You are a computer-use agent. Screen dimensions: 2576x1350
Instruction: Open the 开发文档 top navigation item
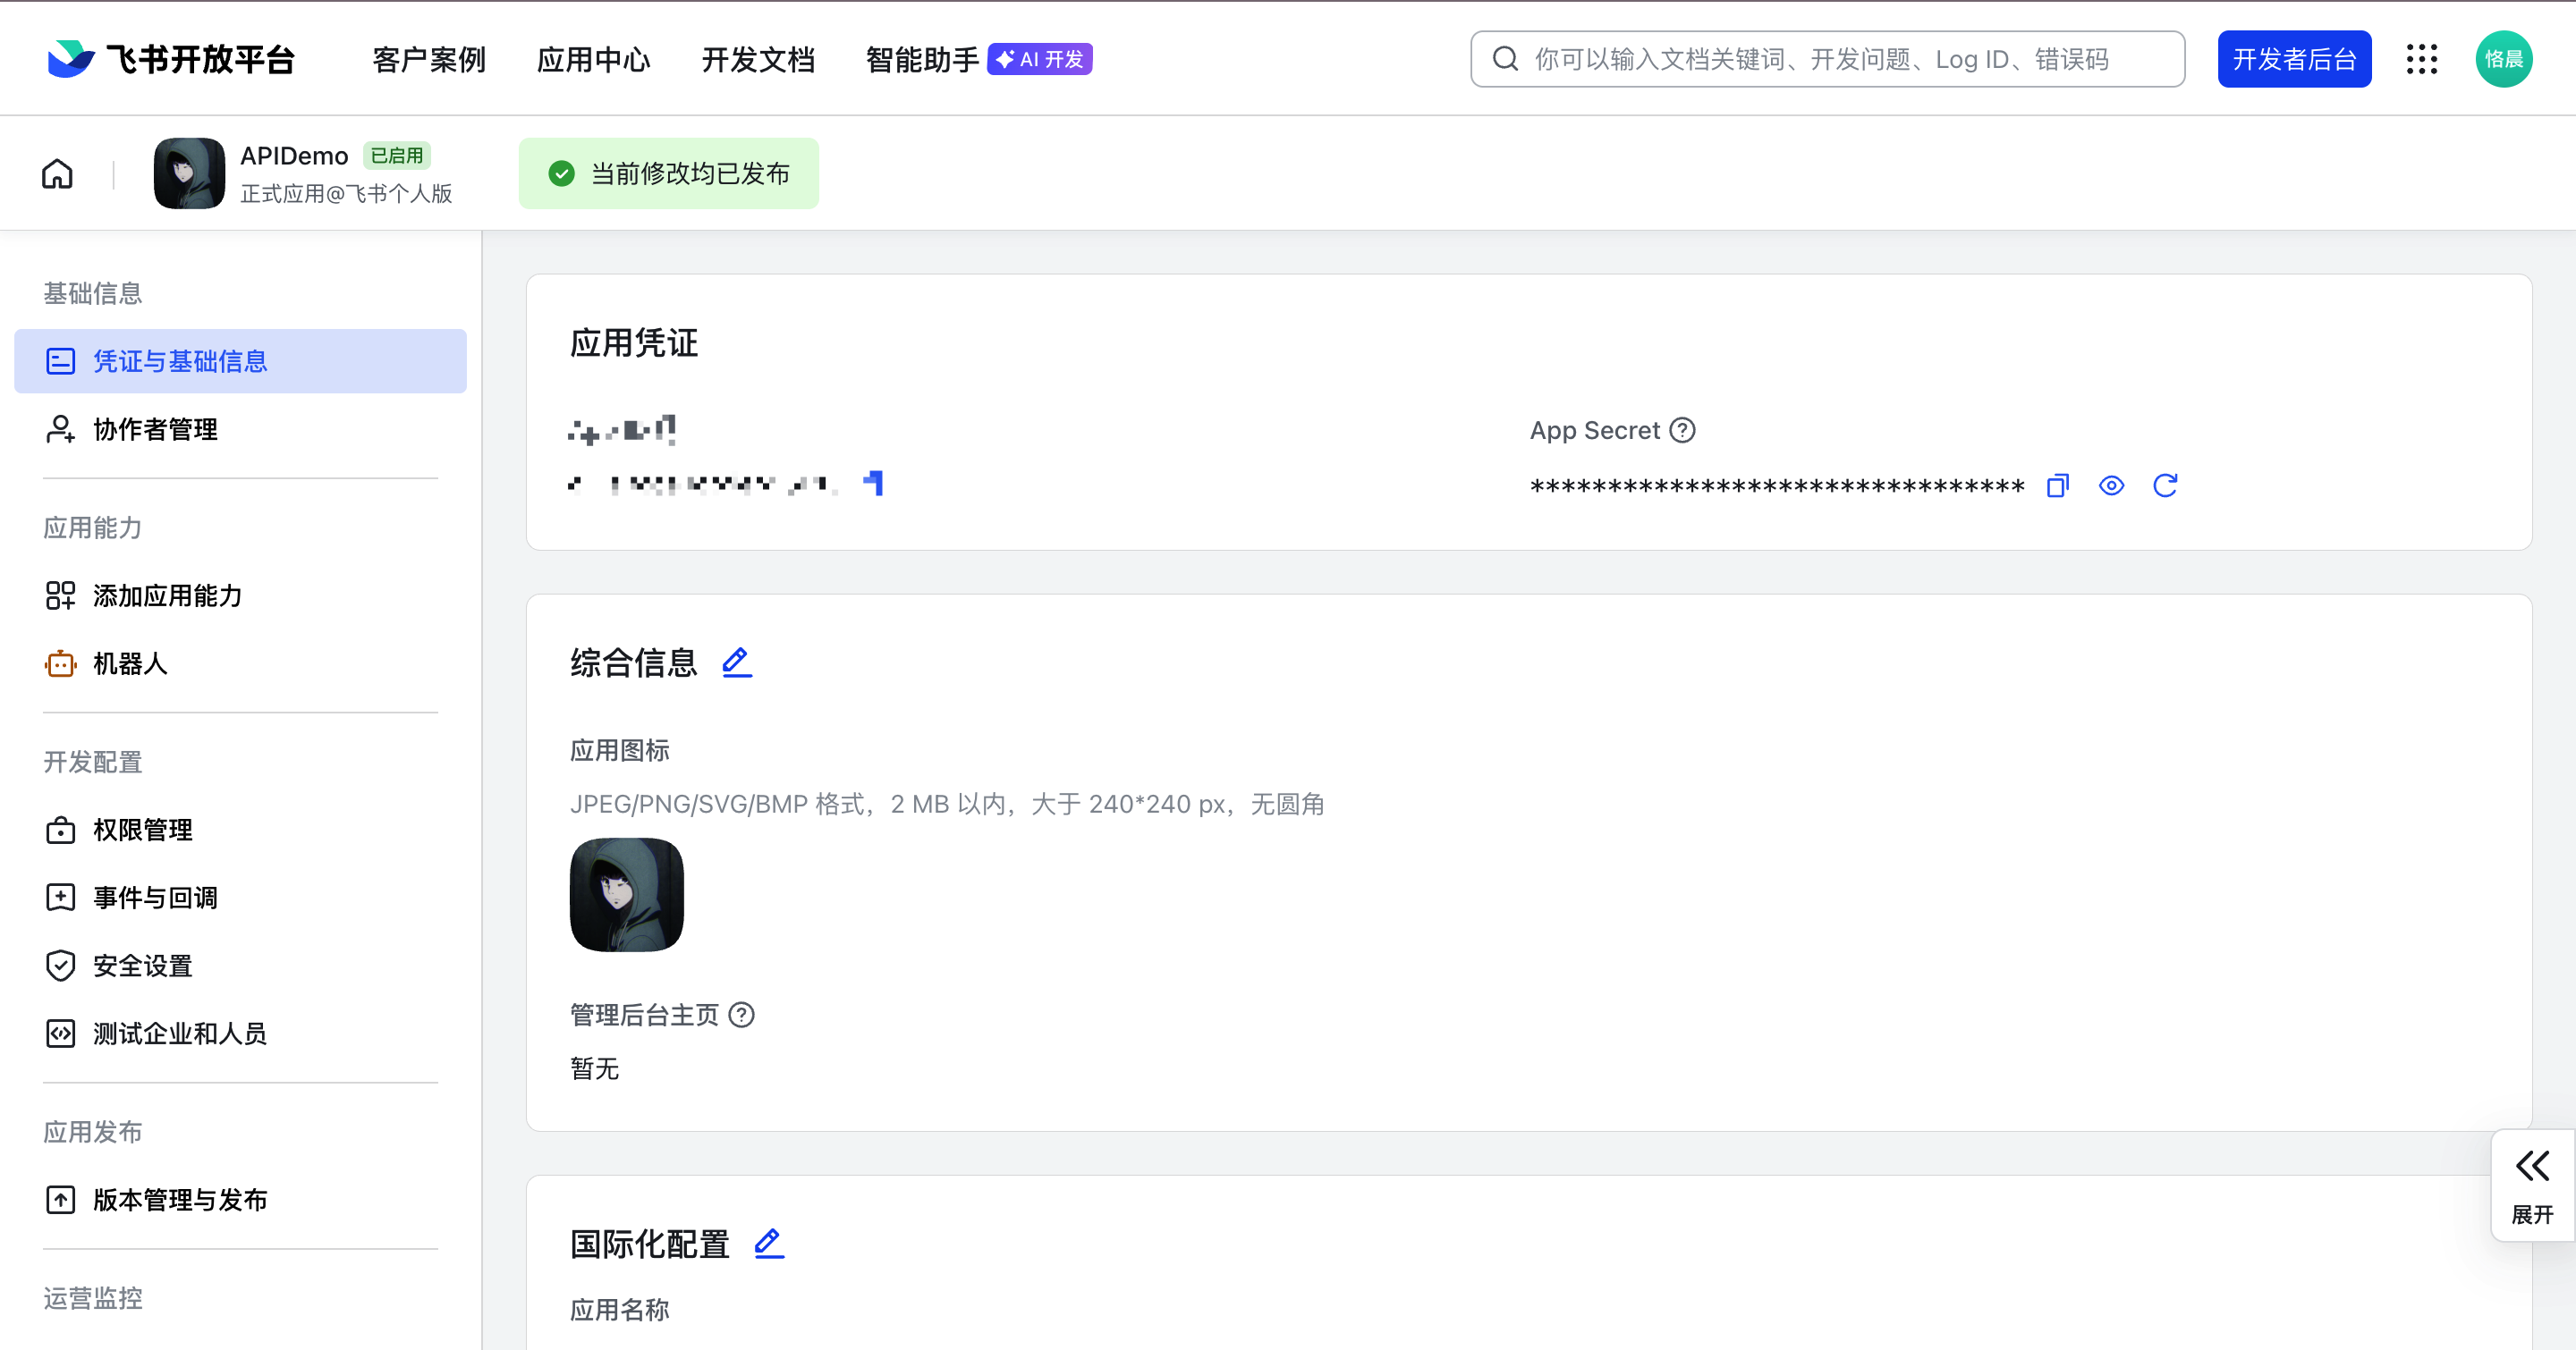[758, 60]
